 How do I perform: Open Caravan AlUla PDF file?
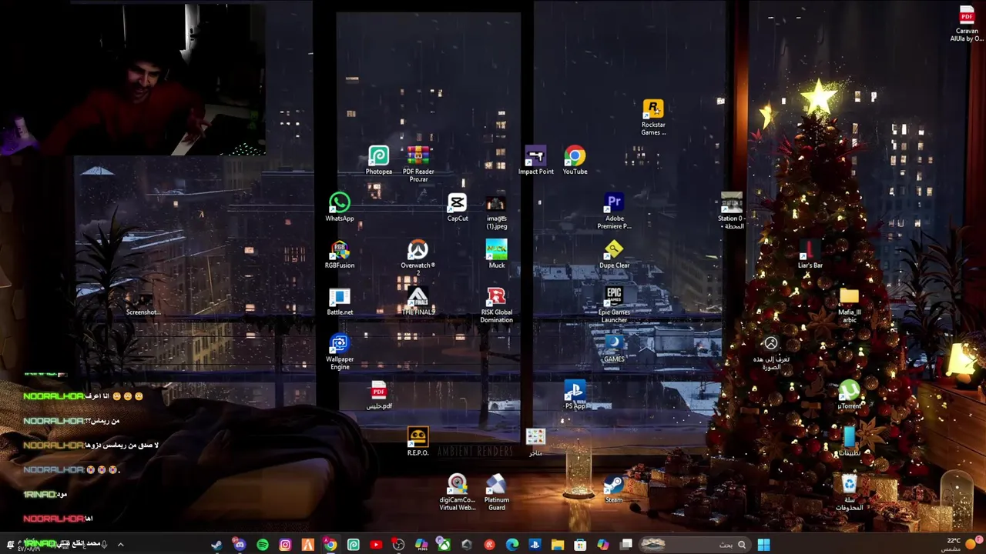(x=967, y=23)
